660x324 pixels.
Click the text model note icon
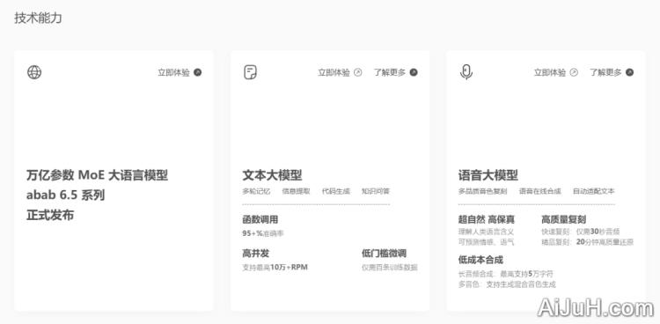tap(251, 72)
